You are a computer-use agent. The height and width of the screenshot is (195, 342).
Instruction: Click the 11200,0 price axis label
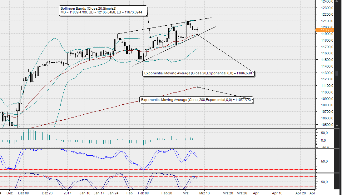tap(327, 79)
